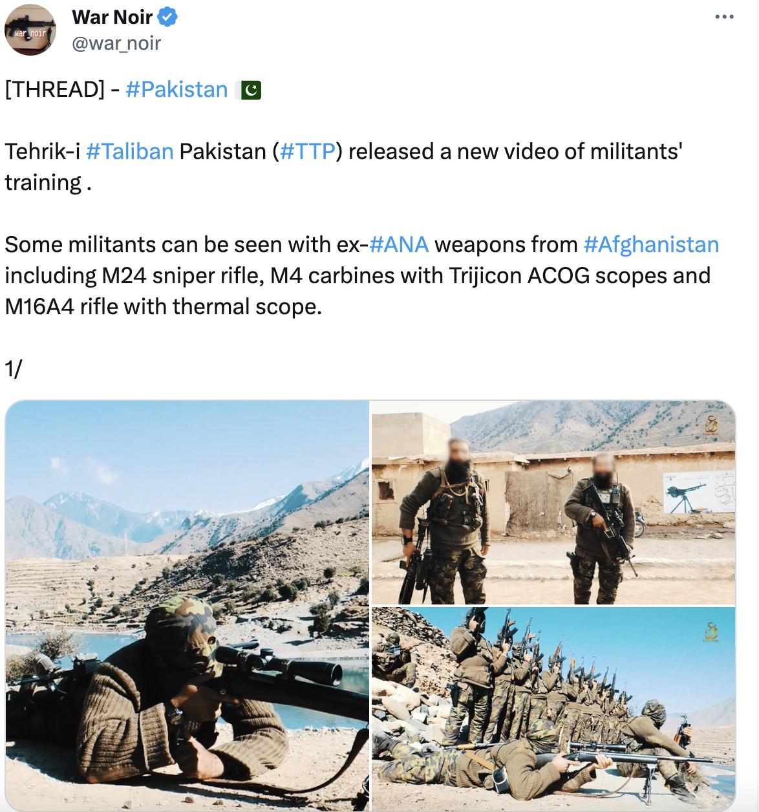Open the #Afghanistan hashtag link

click(651, 244)
